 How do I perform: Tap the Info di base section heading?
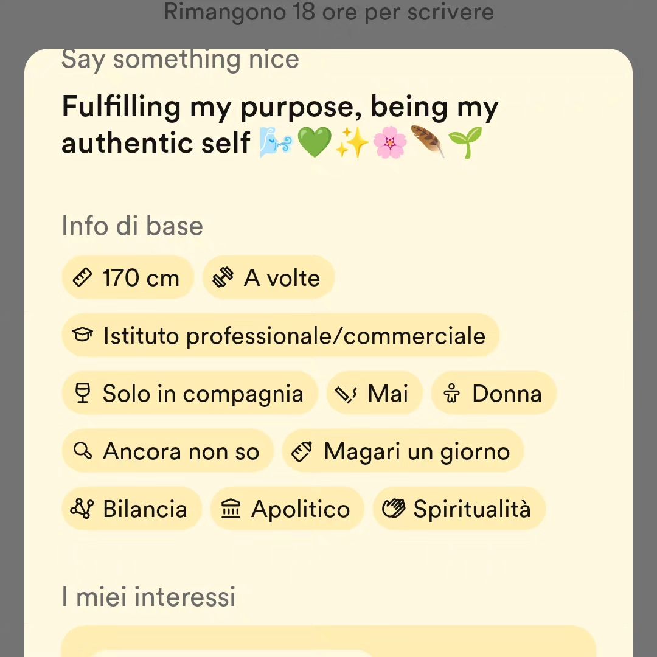(x=133, y=226)
